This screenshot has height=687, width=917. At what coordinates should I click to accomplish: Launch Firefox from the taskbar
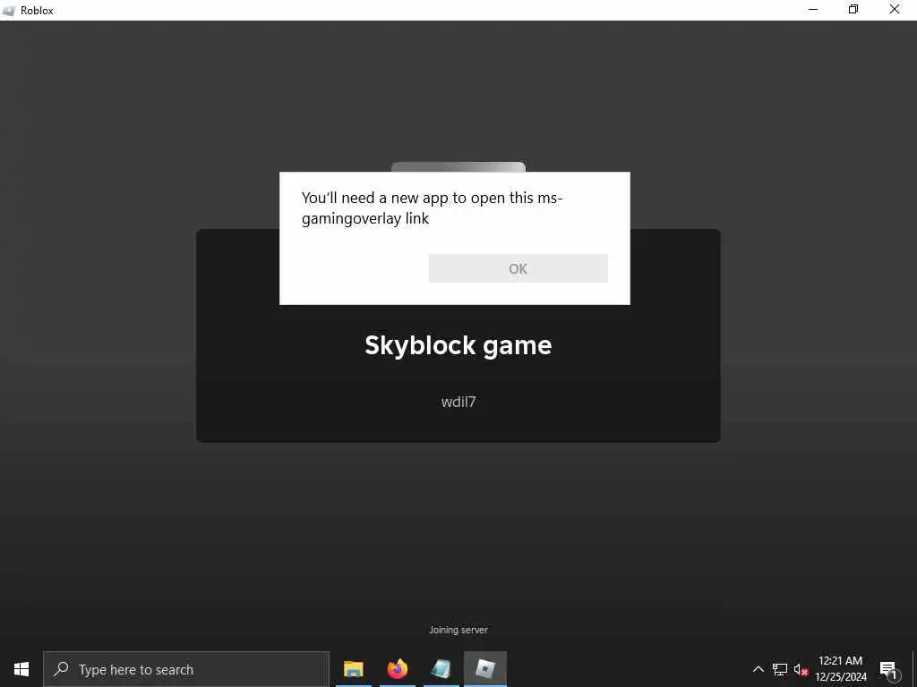point(397,669)
